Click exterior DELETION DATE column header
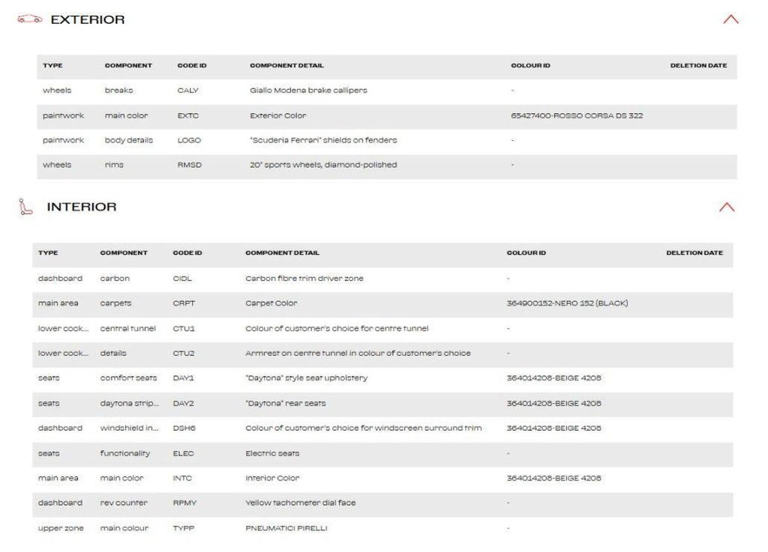The height and width of the screenshot is (552, 768). pos(698,65)
